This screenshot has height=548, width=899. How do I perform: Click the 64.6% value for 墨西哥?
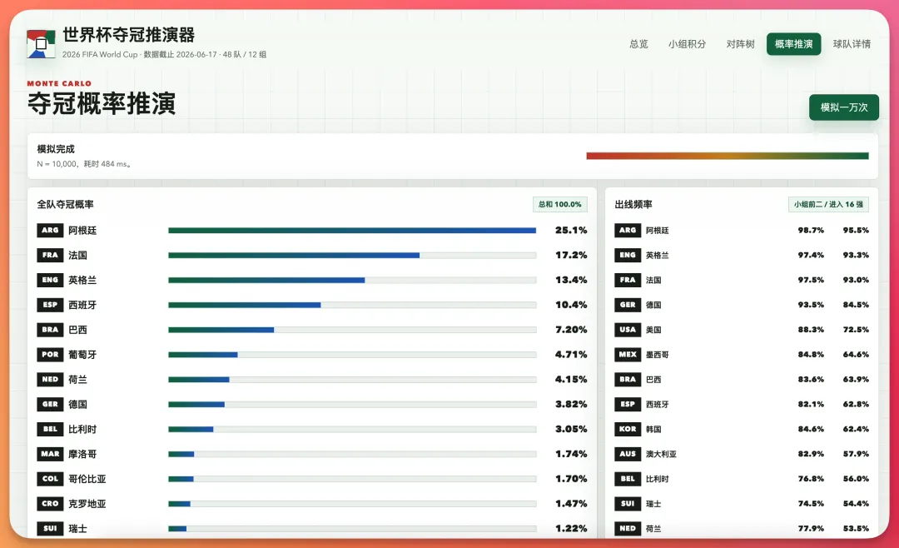pos(856,355)
